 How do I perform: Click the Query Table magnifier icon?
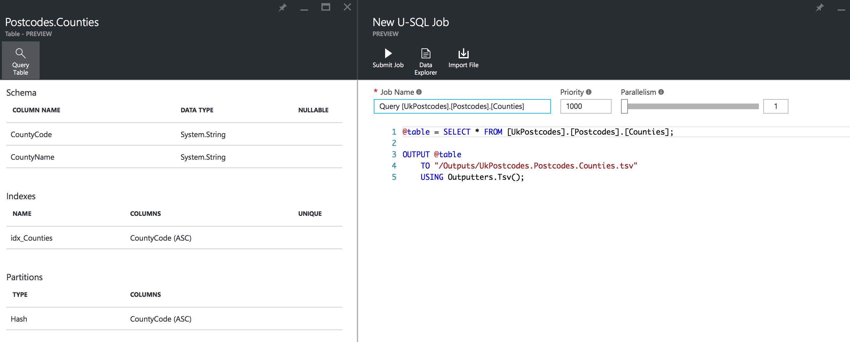tap(20, 53)
